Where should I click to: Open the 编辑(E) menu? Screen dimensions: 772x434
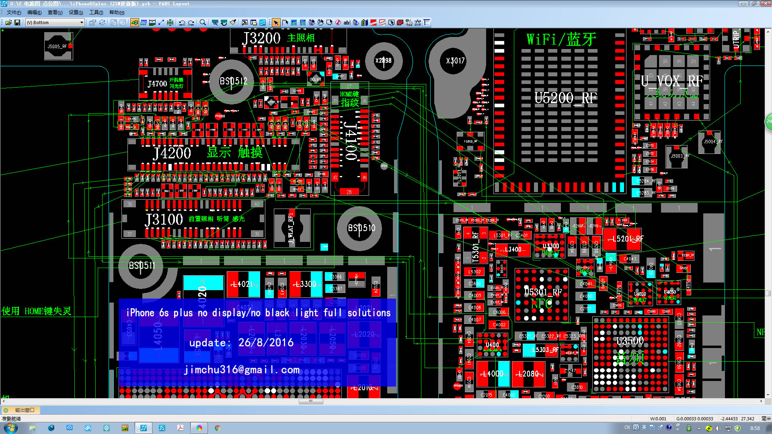tap(34, 12)
